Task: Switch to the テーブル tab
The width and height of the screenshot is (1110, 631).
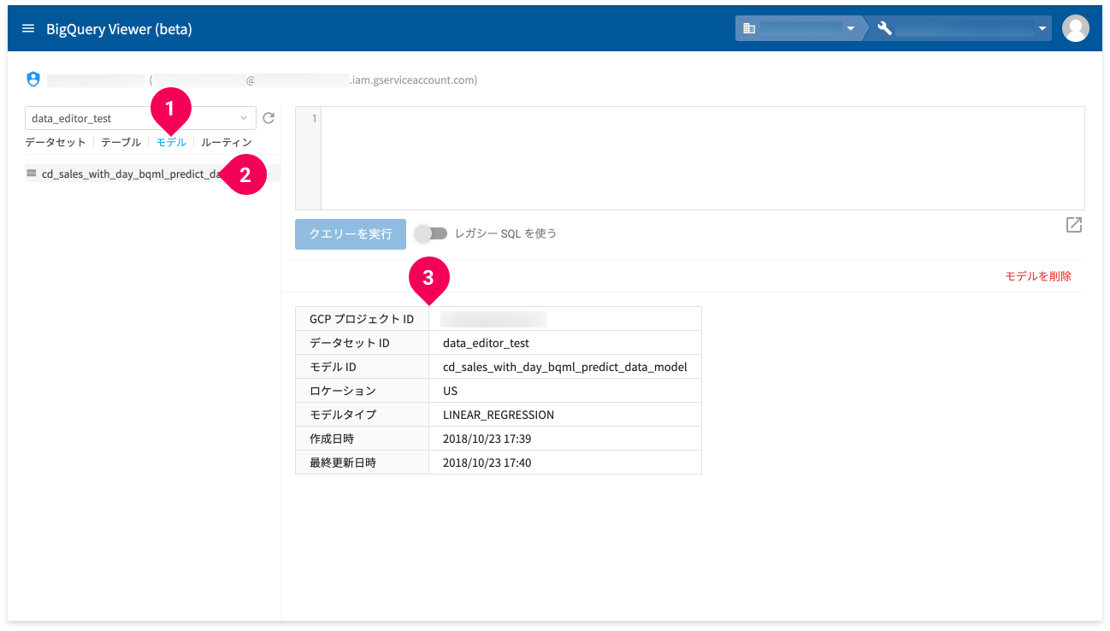Action: click(x=121, y=142)
